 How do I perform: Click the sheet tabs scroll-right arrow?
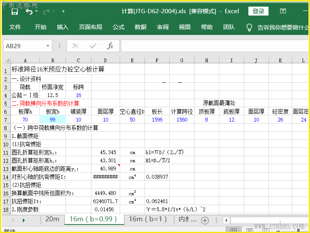24,220
